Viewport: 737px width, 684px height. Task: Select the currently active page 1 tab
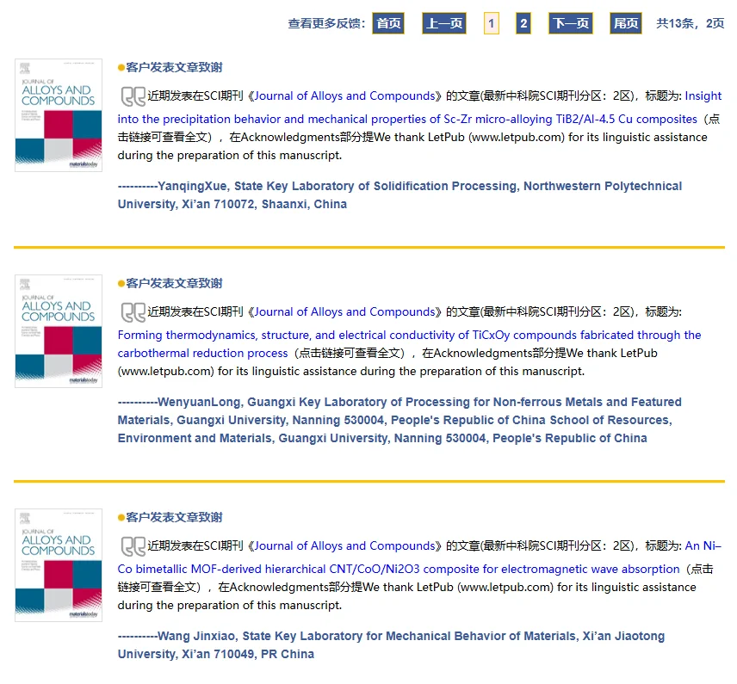(x=492, y=23)
